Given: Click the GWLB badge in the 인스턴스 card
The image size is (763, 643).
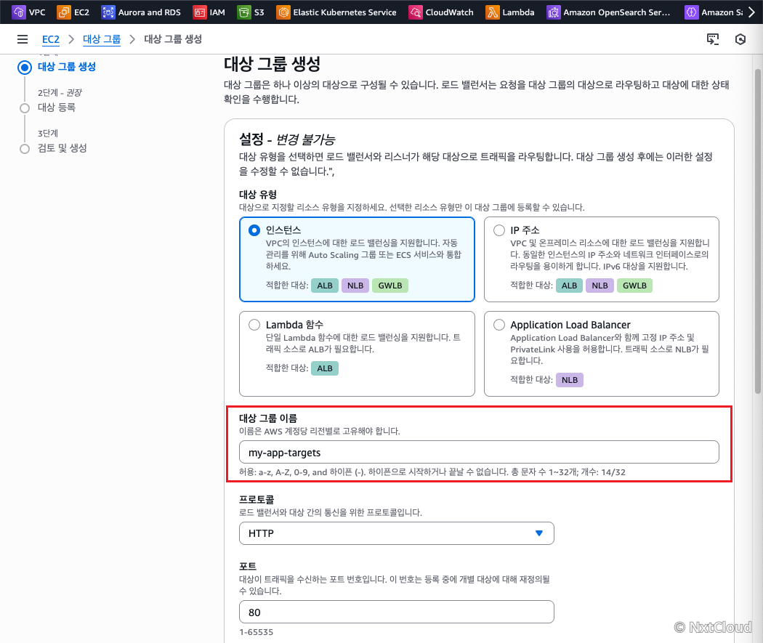Looking at the screenshot, I should click(390, 286).
